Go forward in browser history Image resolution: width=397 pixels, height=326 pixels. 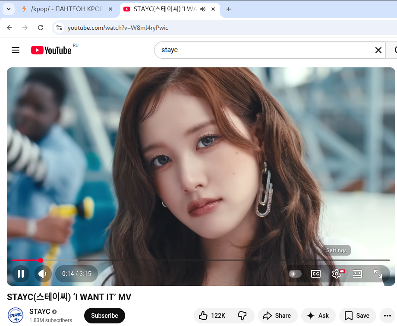25,28
